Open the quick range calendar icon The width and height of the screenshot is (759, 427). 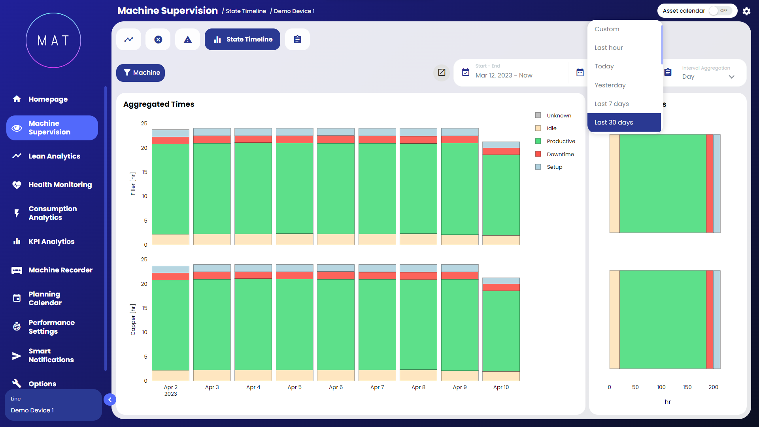pyautogui.click(x=580, y=72)
